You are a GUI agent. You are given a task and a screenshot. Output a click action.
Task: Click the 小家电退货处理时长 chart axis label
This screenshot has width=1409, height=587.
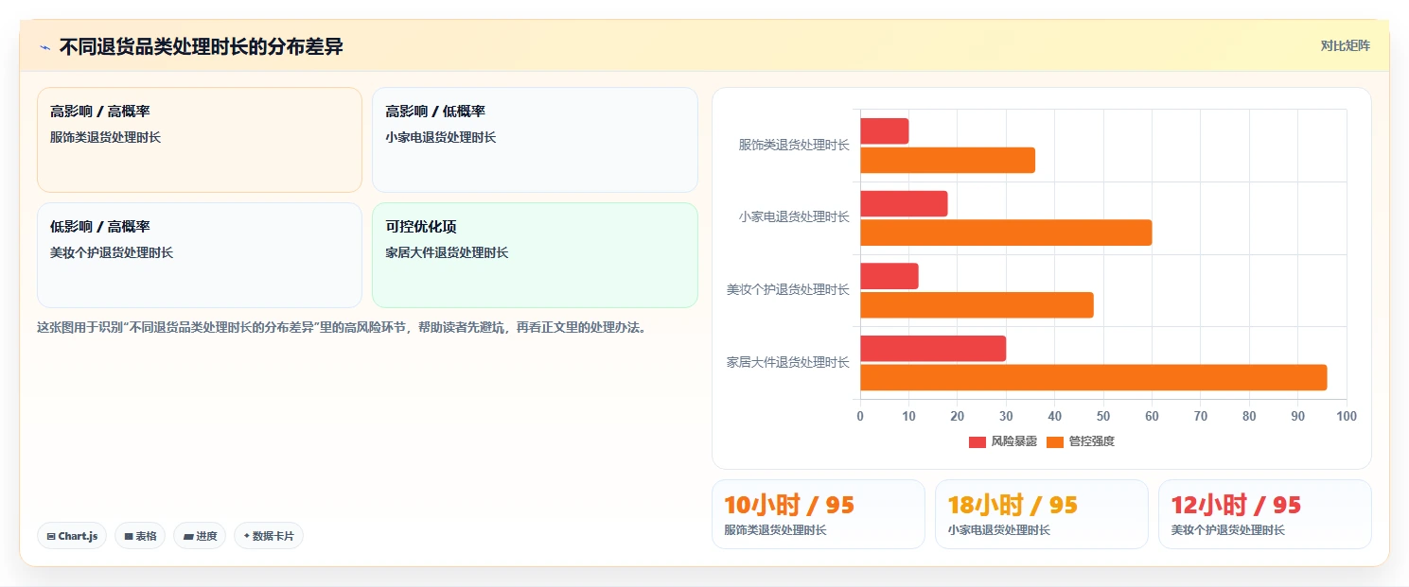point(794,217)
